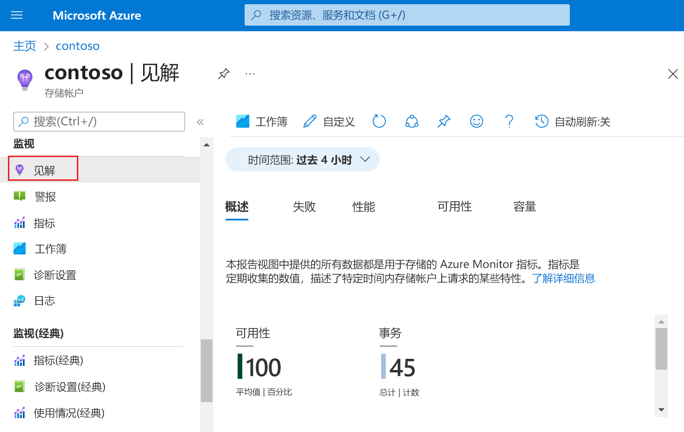Switch to the 概述 tab

237,206
